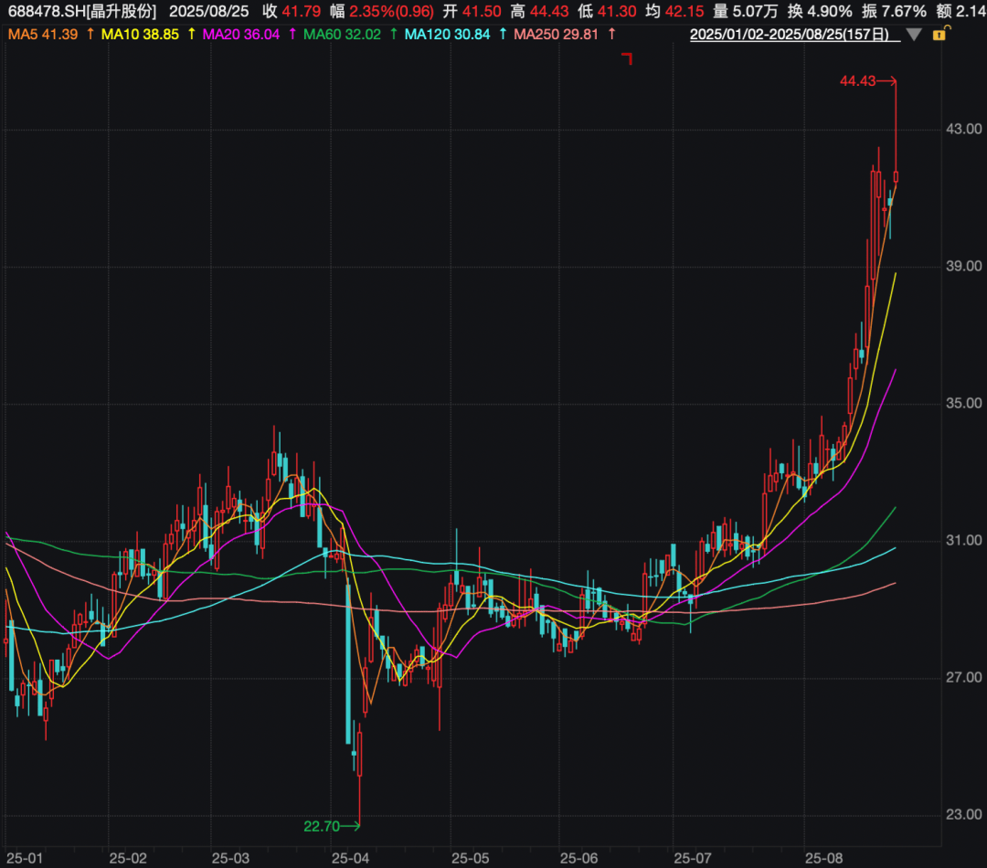Click the 25-02 time axis label

(128, 859)
